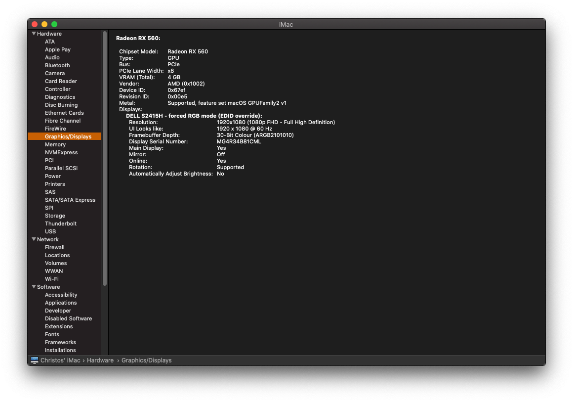
Task: Select ATA in the Hardware list
Action: (x=50, y=42)
